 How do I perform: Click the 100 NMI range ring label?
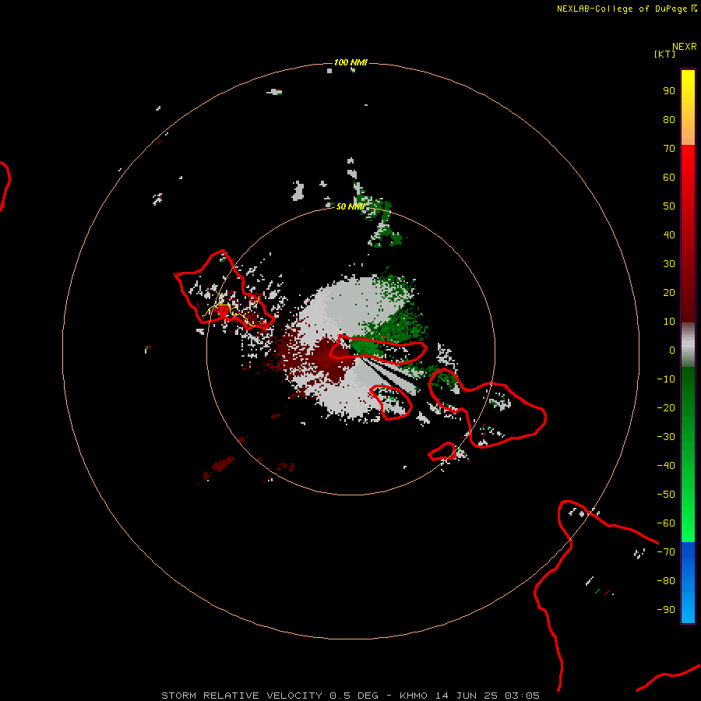tap(350, 62)
